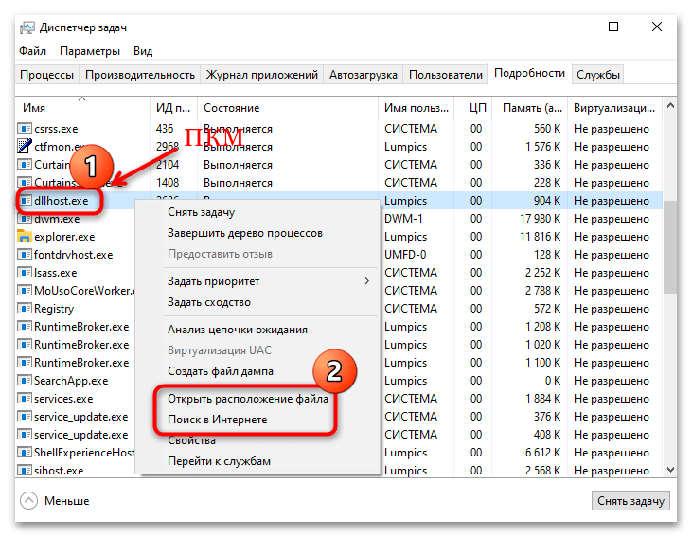Select the fontdrvhost.exe process name

73,255
